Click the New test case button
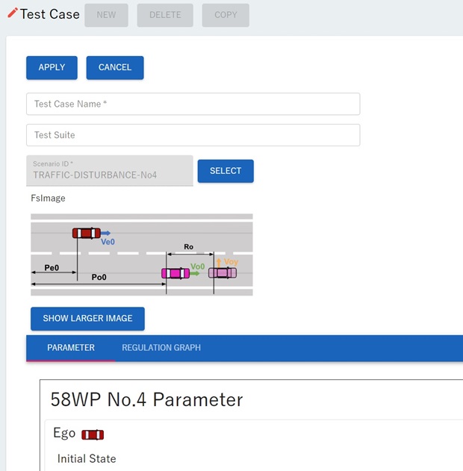The image size is (463, 471). coord(106,15)
